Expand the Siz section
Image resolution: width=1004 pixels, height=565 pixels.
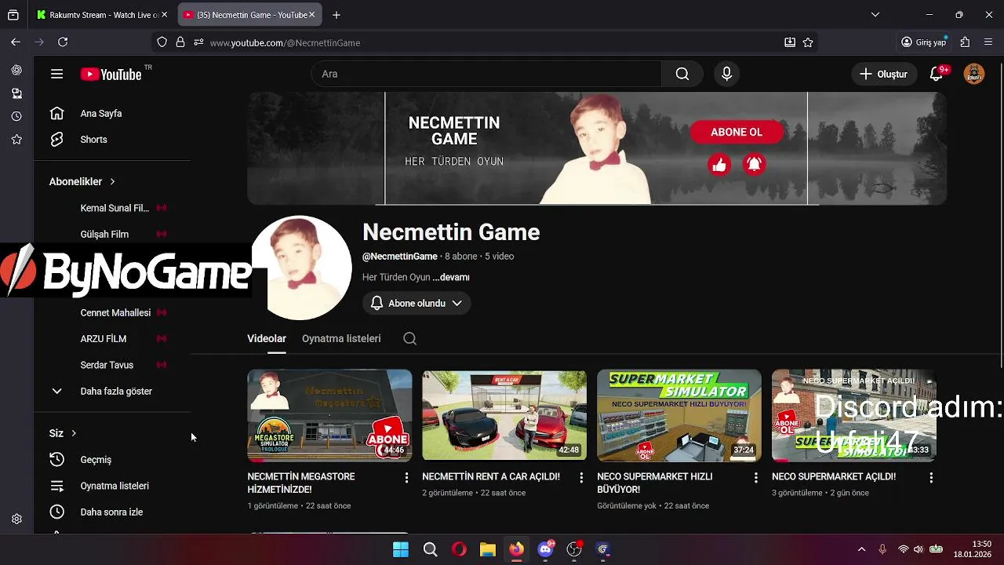[63, 433]
